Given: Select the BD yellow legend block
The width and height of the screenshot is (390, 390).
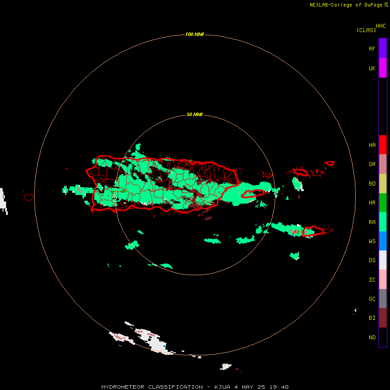Looking at the screenshot, I should click(383, 184).
